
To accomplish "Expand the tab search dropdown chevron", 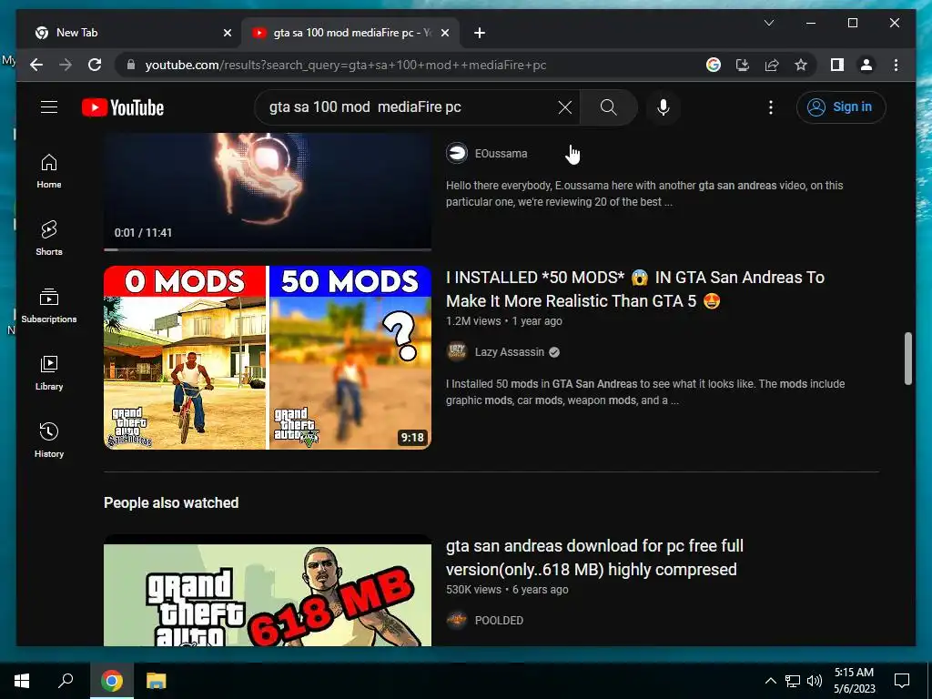I will [x=768, y=23].
